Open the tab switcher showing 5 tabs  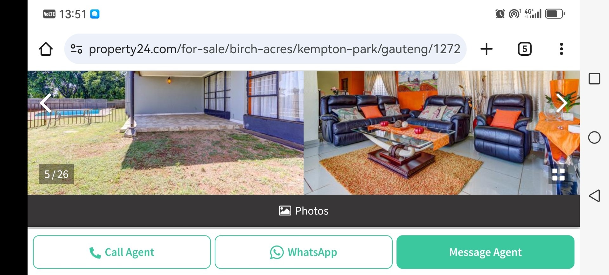coord(525,49)
